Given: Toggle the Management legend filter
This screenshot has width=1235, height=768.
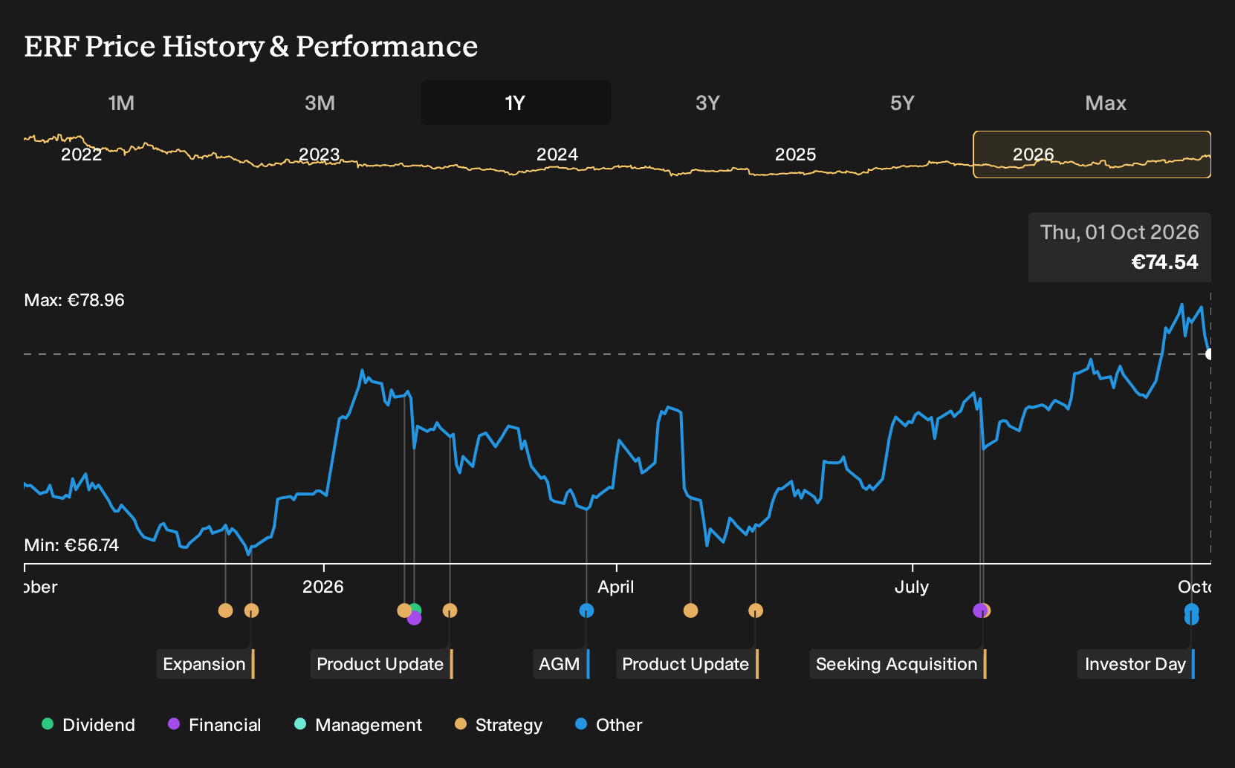Looking at the screenshot, I should tap(358, 724).
